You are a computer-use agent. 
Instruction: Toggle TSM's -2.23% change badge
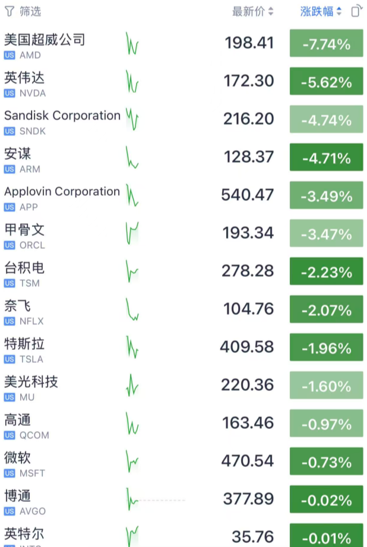pyautogui.click(x=326, y=272)
